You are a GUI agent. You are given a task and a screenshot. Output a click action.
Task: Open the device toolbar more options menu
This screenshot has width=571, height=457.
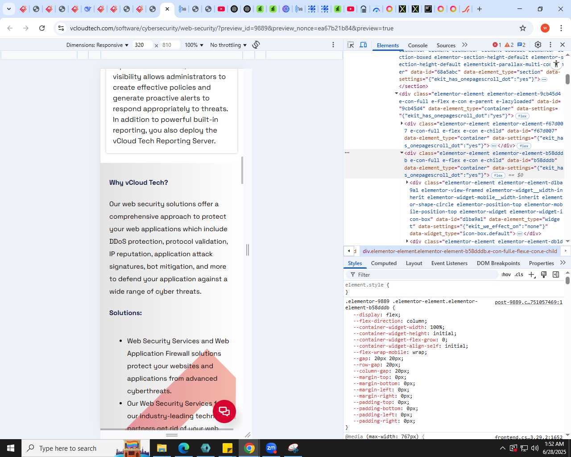[x=333, y=45]
